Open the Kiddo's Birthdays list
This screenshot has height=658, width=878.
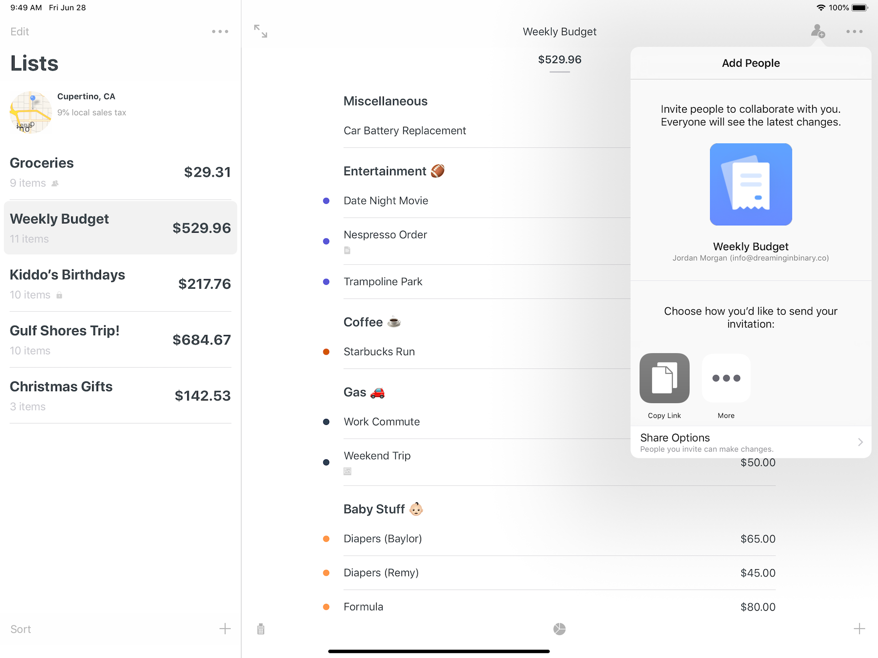[x=120, y=284]
